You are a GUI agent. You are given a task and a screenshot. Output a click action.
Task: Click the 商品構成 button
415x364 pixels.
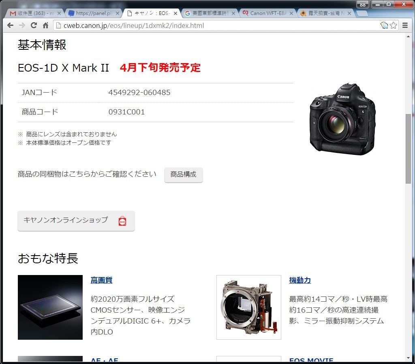[x=184, y=175]
